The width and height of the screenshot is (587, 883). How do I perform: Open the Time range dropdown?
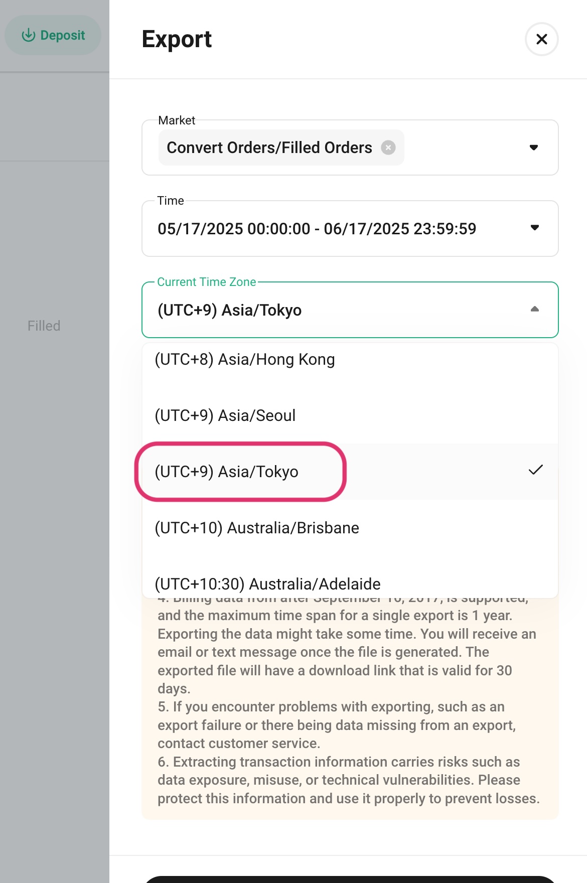534,228
